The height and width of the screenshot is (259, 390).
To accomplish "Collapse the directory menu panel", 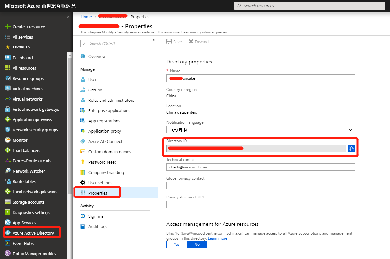I will coord(154,40).
